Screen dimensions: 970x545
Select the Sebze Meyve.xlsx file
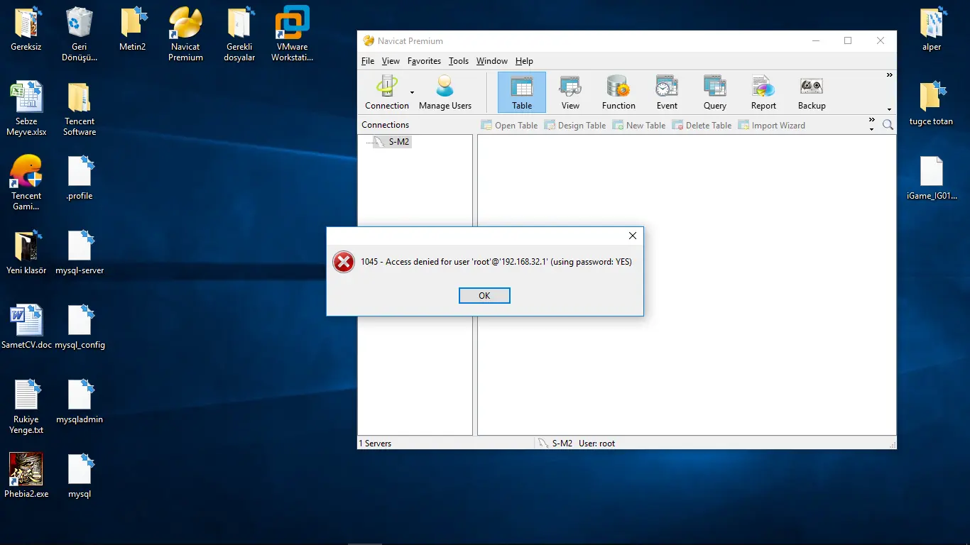[26, 109]
